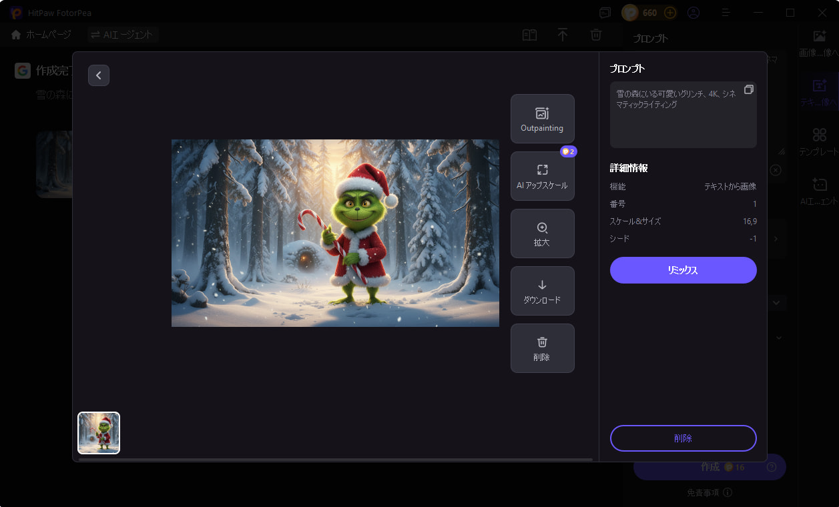Click the upload arrow icon in the toolbar
The height and width of the screenshot is (507, 839).
[563, 35]
